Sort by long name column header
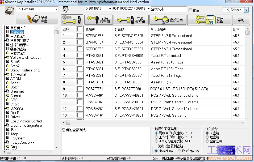254x162 pixels. pos(130,29)
